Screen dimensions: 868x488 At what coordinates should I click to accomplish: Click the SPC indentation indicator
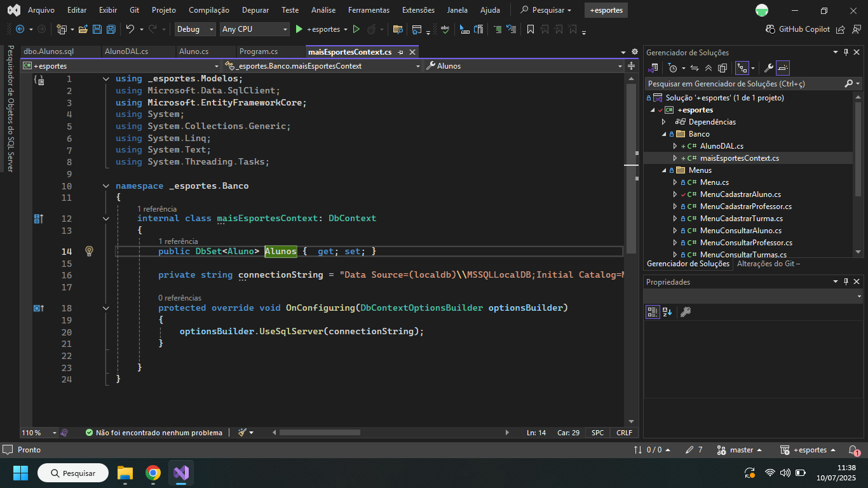tap(598, 433)
